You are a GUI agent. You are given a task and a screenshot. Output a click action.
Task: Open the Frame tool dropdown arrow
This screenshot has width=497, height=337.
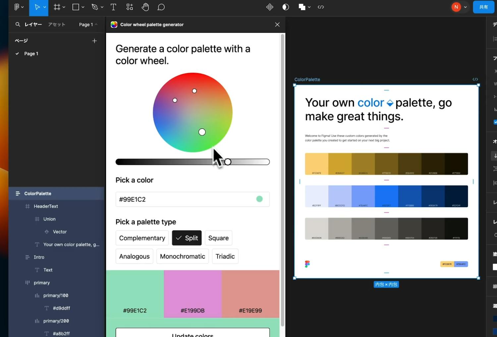click(x=64, y=7)
